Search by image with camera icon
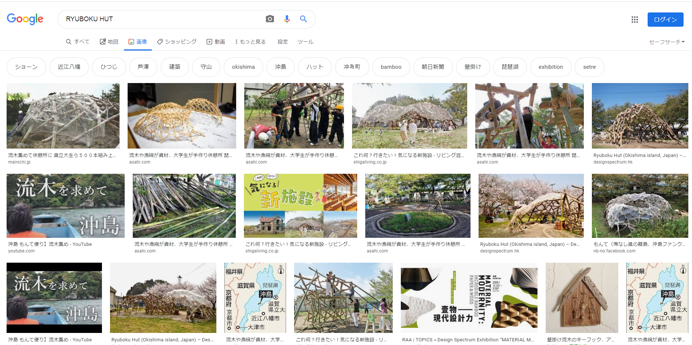The width and height of the screenshot is (692, 345). [270, 19]
